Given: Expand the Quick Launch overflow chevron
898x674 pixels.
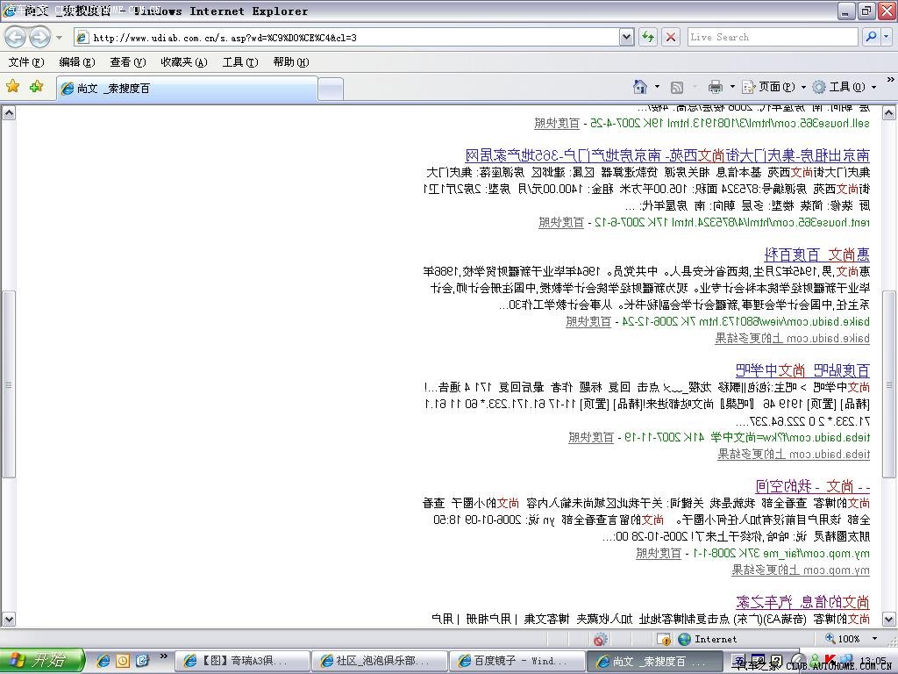Looking at the screenshot, I should coord(163,656).
